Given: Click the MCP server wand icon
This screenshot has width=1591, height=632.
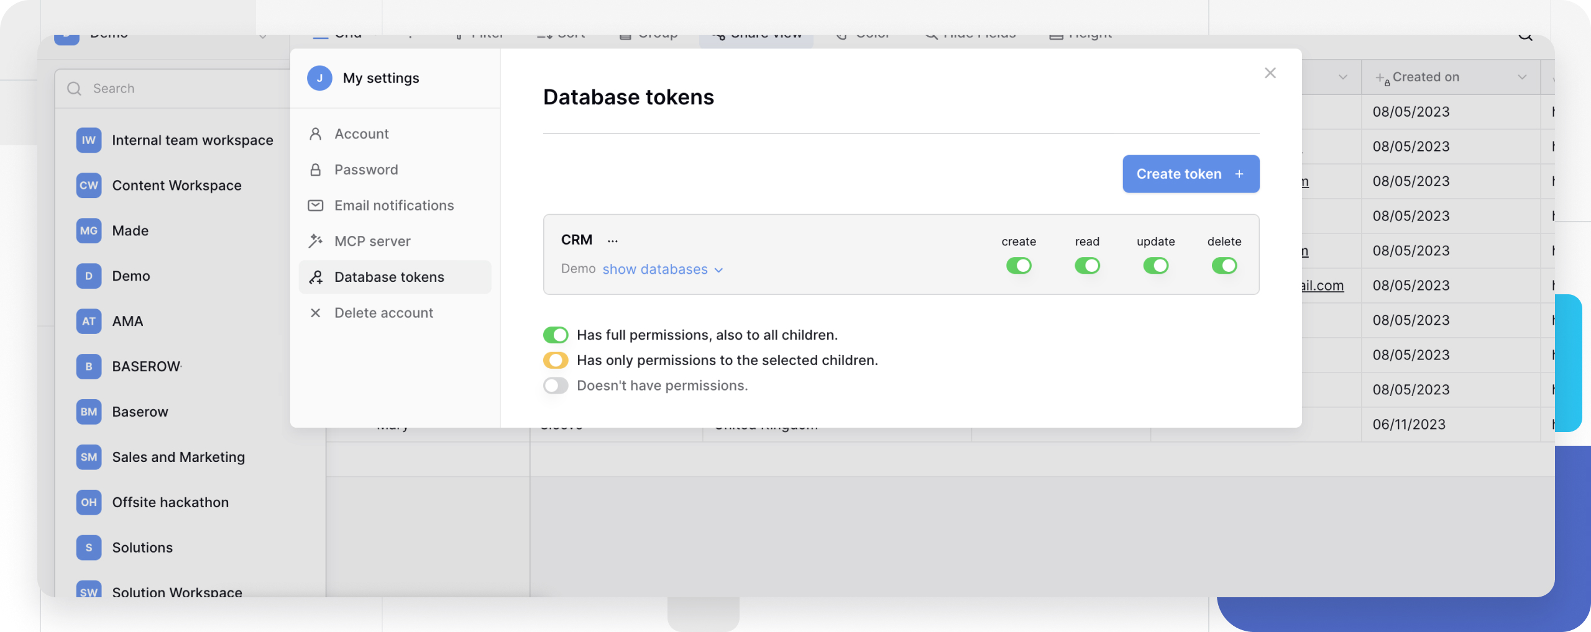Looking at the screenshot, I should 316,241.
